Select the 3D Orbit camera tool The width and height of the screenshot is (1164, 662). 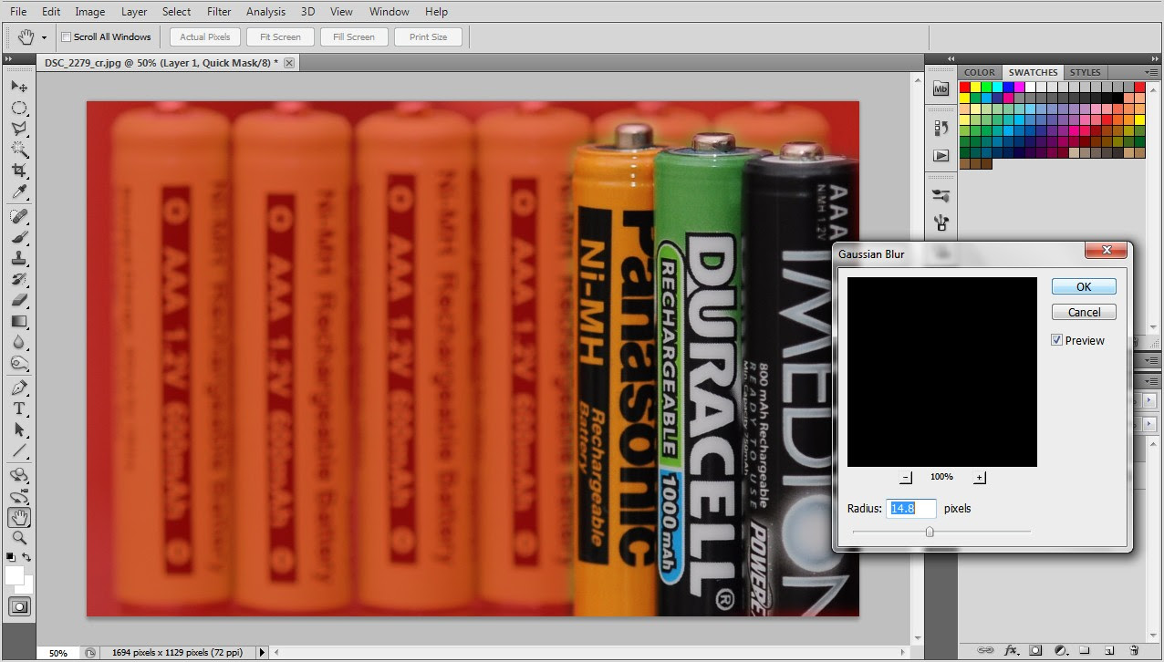[x=19, y=496]
